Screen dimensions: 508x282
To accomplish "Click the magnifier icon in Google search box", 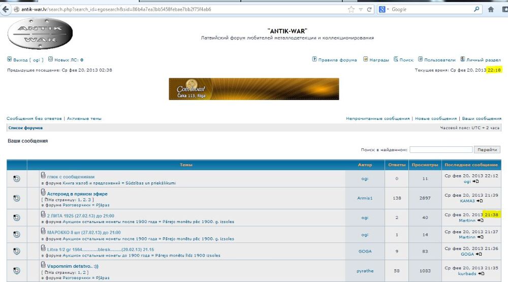I will 477,9.
